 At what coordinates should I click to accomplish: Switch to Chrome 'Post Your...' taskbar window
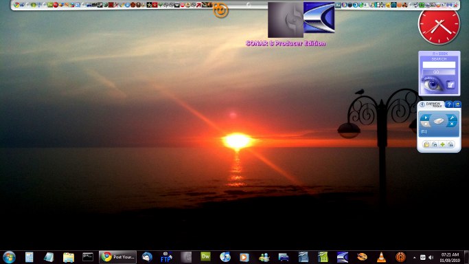117,257
